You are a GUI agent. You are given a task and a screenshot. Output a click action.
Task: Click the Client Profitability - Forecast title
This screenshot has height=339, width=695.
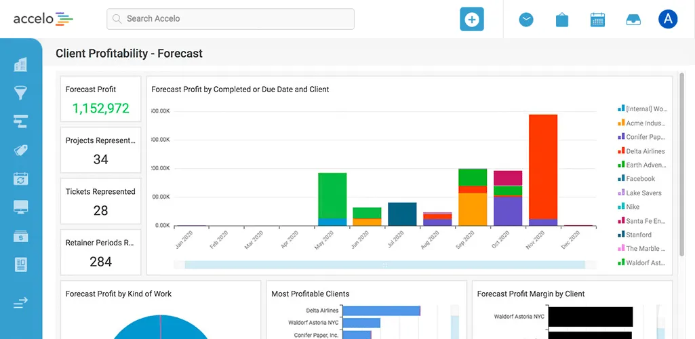129,54
